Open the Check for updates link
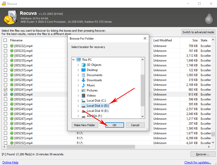 (x=198, y=162)
